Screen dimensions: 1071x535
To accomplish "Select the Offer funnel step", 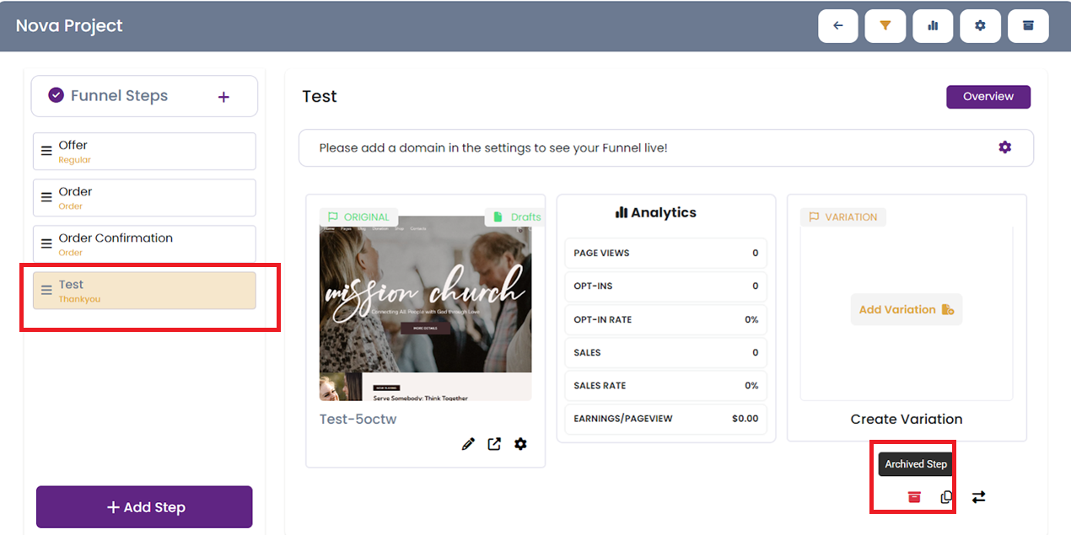I will 144,152.
